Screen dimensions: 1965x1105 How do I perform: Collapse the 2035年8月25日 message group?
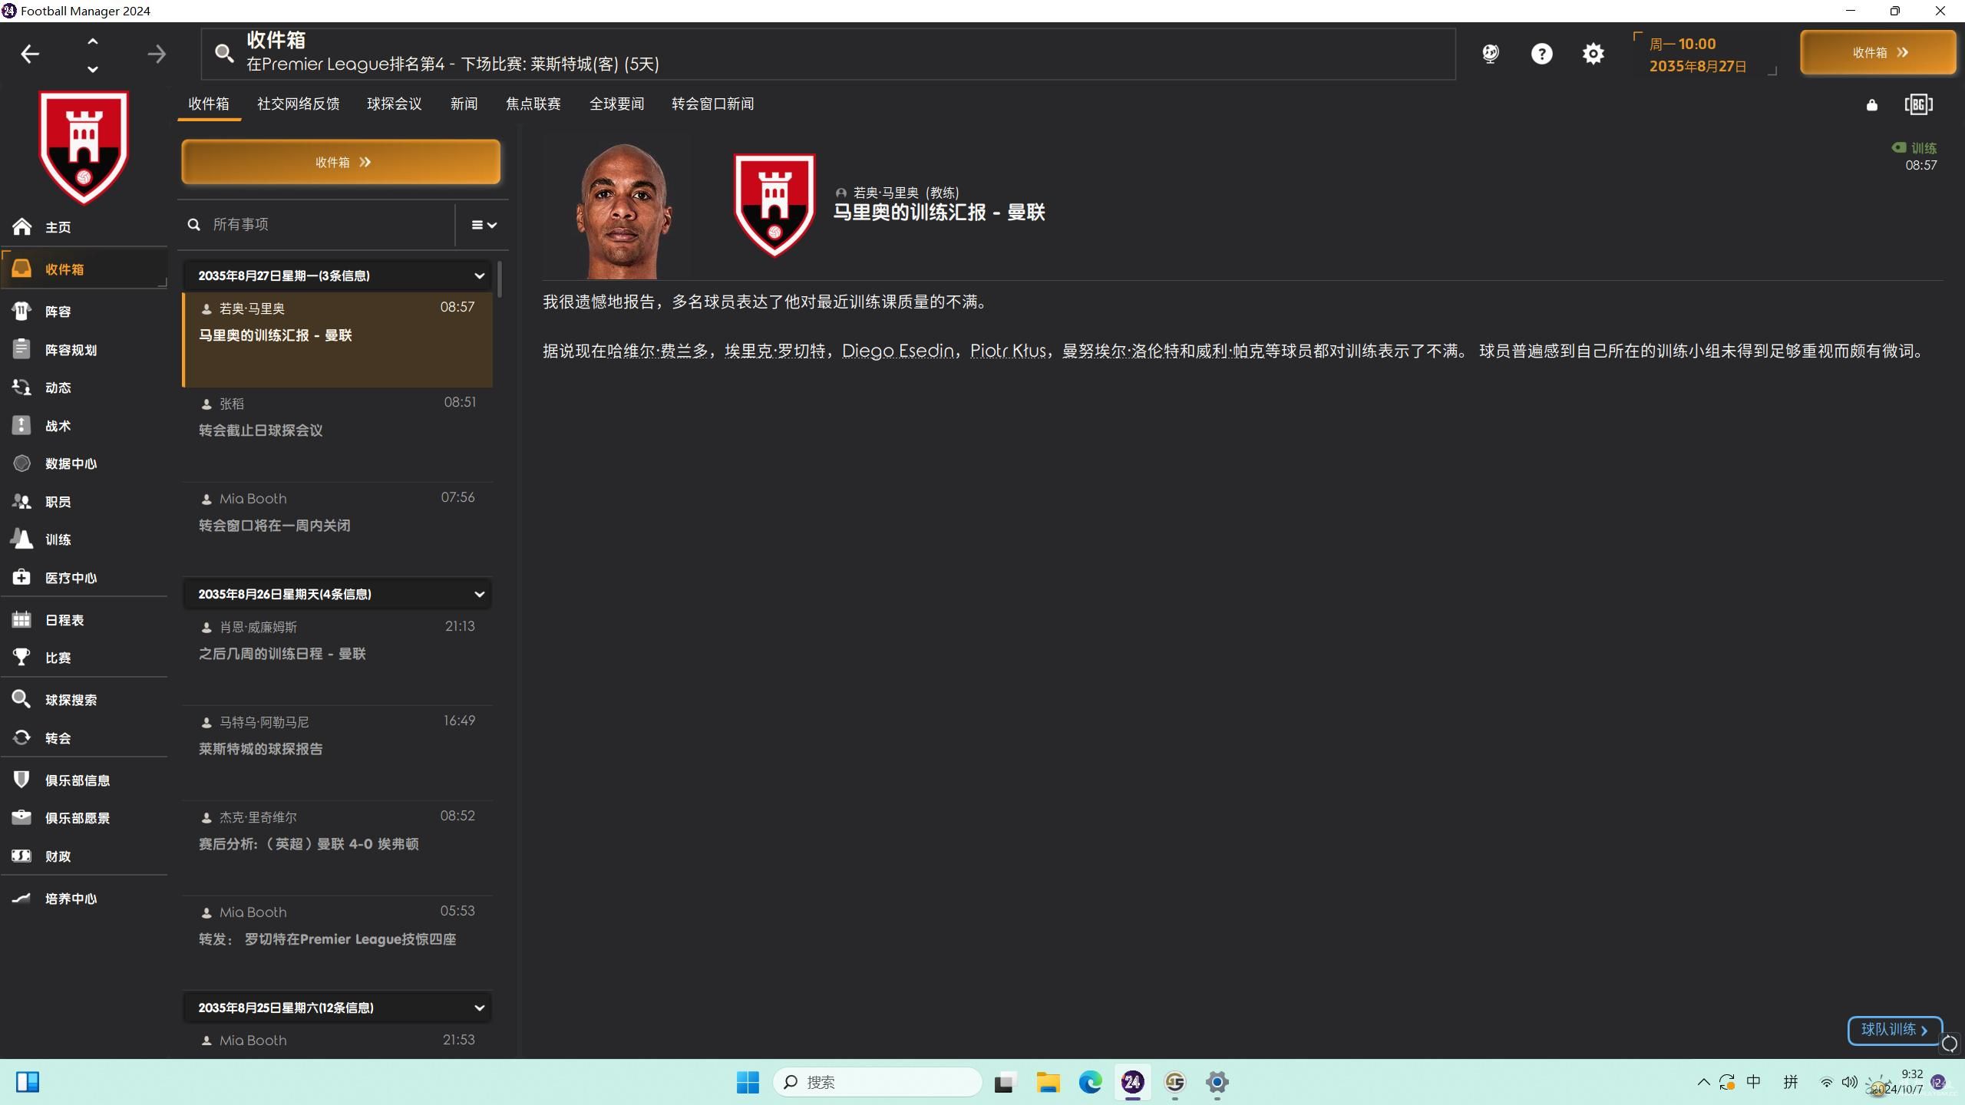[x=479, y=1008]
